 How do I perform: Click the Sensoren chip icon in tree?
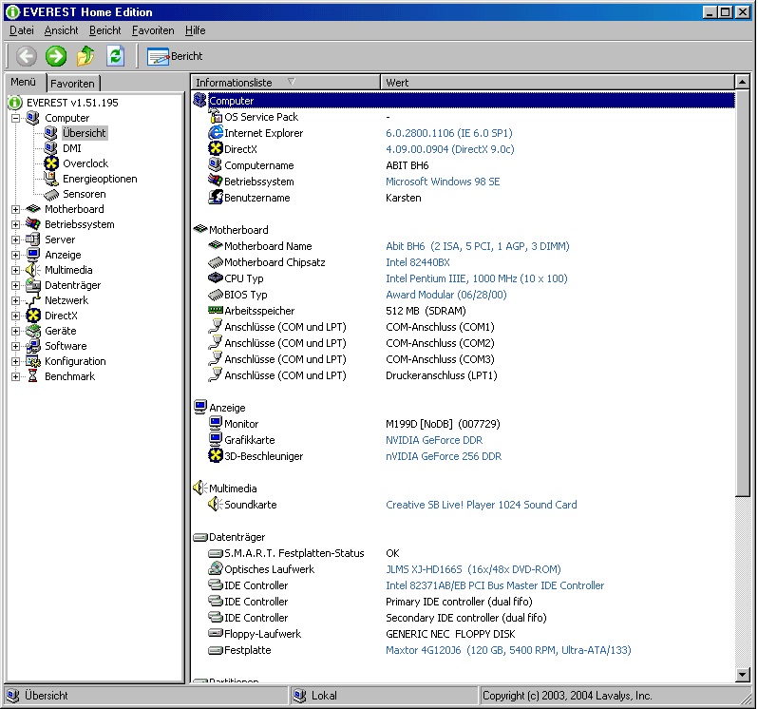click(51, 195)
